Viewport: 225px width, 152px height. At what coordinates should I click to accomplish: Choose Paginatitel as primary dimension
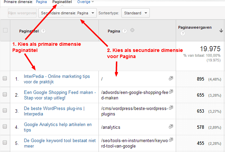point(62,2)
